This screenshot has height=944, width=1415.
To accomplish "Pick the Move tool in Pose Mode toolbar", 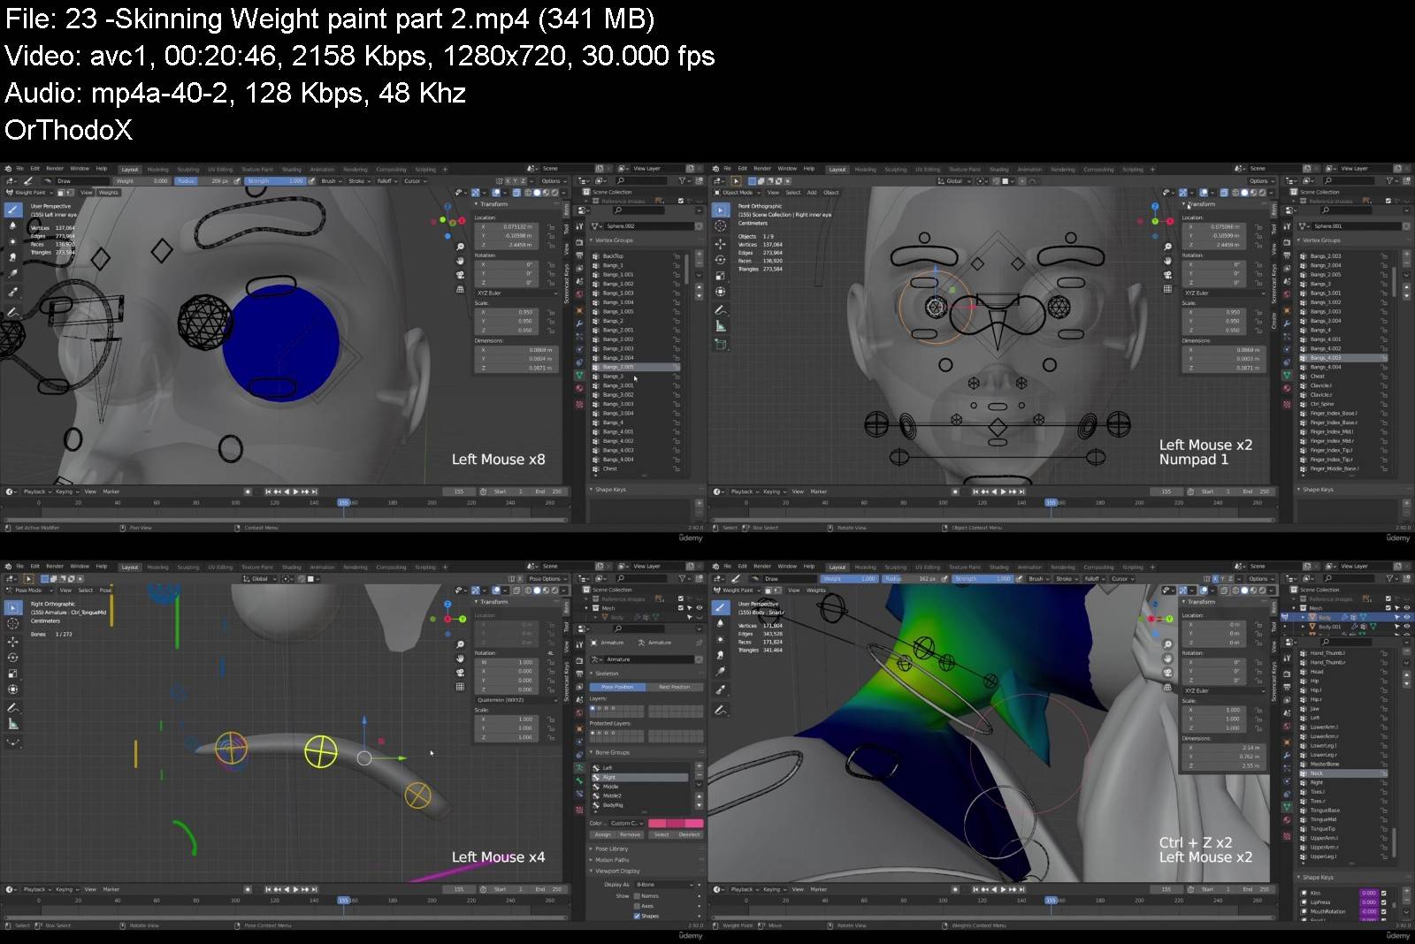I will point(13,641).
